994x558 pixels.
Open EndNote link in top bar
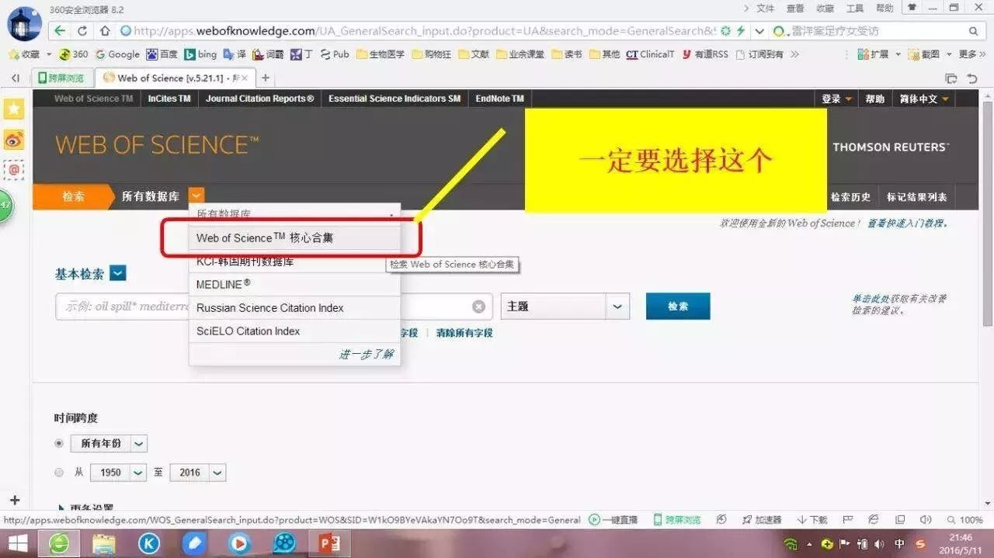tap(499, 99)
